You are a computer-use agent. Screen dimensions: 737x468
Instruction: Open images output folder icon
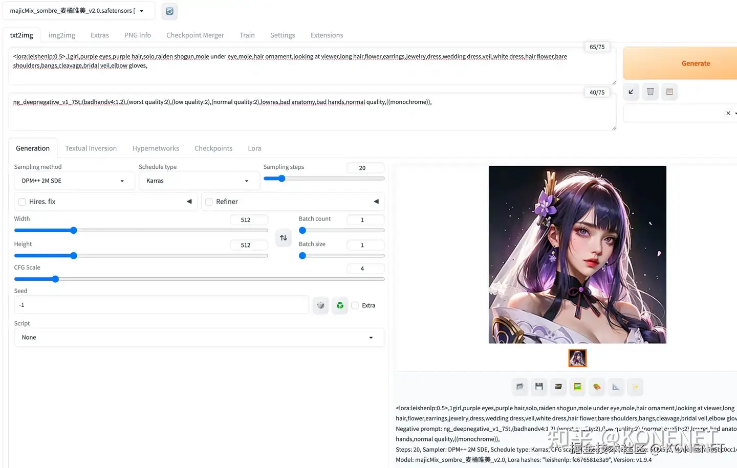click(x=520, y=387)
